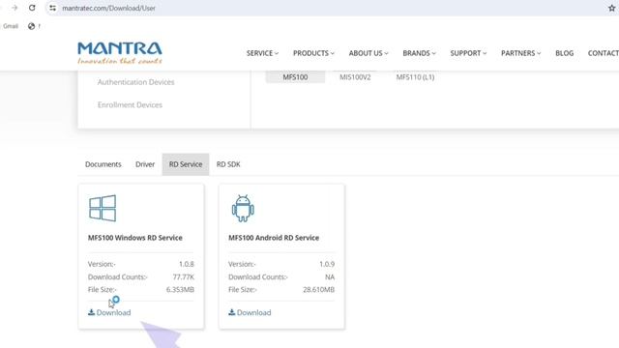Open the CONTACT page
Image resolution: width=619 pixels, height=348 pixels.
pos(603,53)
